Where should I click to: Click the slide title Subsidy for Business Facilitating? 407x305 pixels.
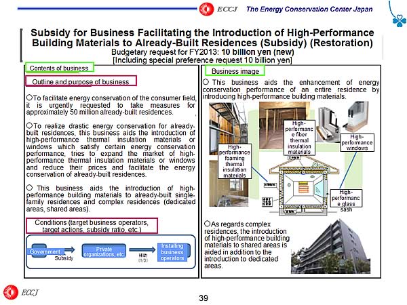(x=202, y=37)
